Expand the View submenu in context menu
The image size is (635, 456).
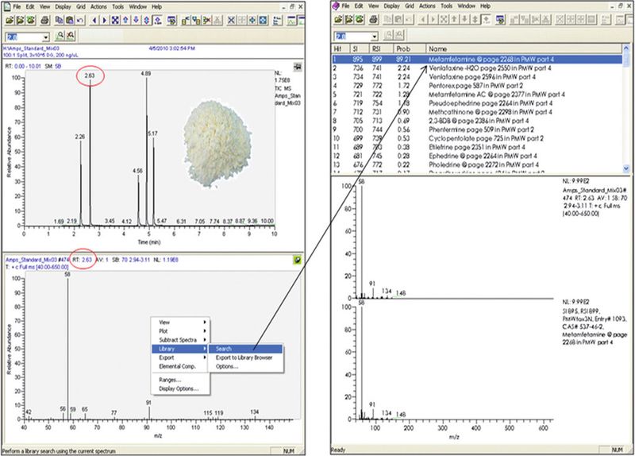click(x=180, y=323)
